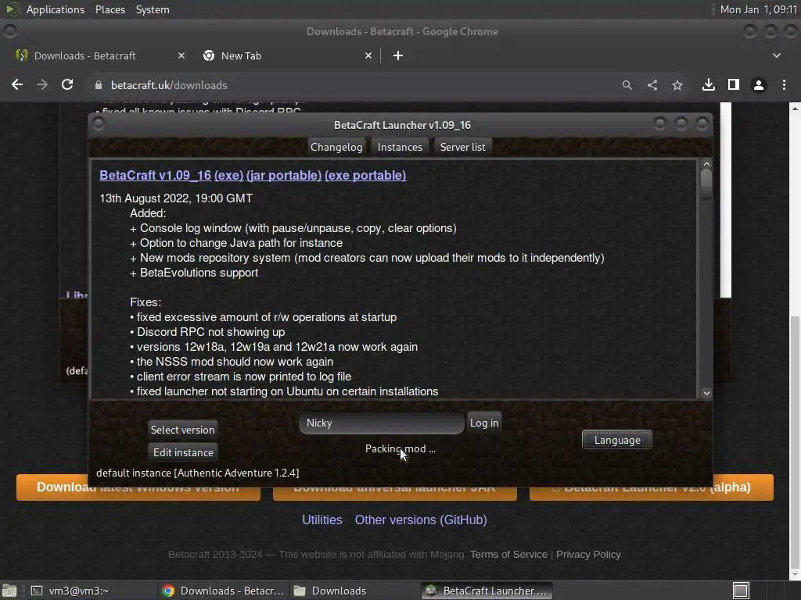Click the Log in button
Image resolution: width=801 pixels, height=600 pixels.
tap(484, 423)
